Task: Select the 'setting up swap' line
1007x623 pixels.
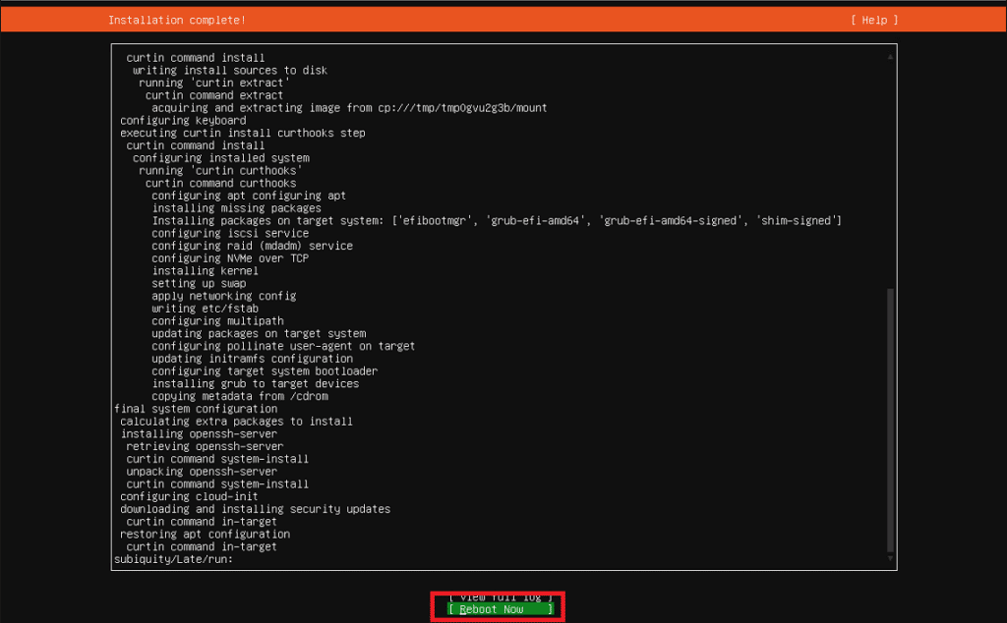Action: [x=199, y=283]
